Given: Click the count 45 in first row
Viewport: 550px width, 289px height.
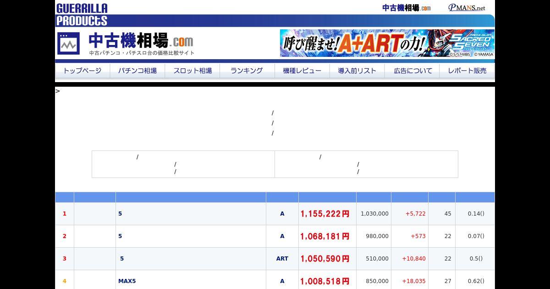Looking at the screenshot, I should (448, 214).
